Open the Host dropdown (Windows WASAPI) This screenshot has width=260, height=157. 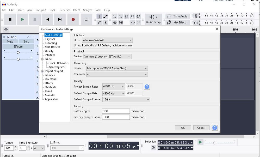point(107,40)
